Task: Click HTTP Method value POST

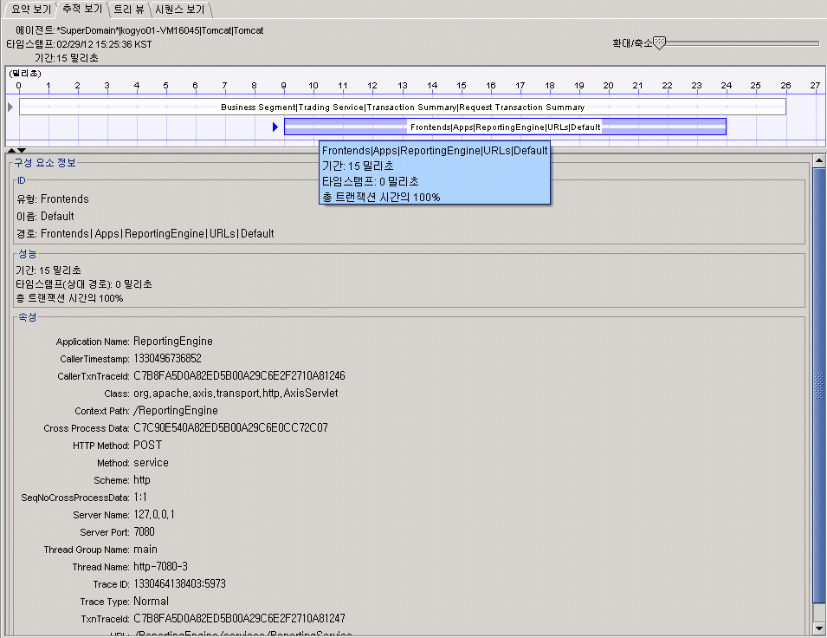Action: tap(148, 446)
